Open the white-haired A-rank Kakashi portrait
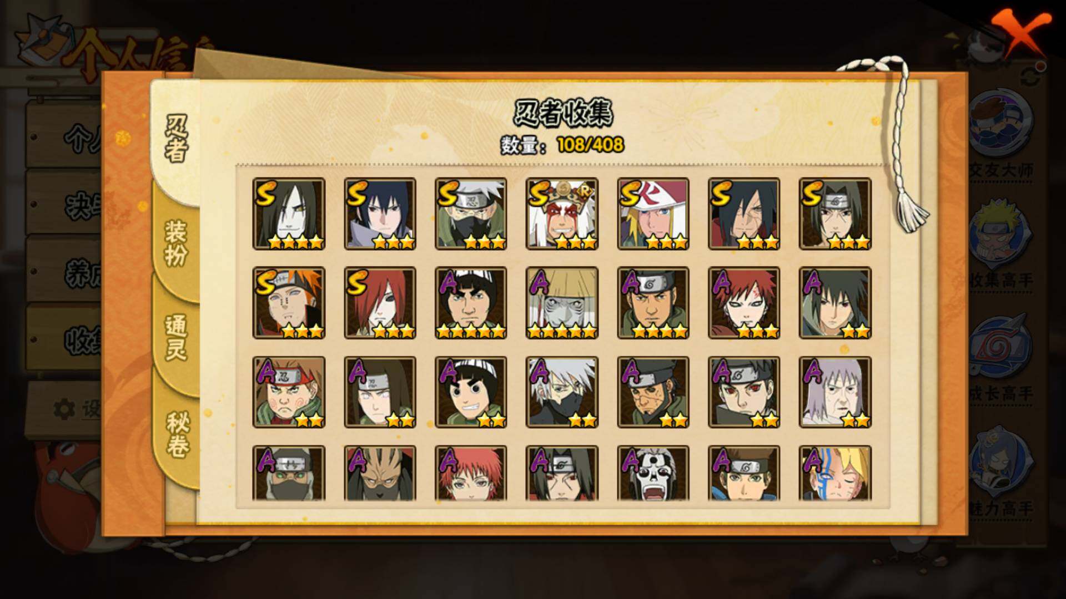1066x599 pixels. 562,392
